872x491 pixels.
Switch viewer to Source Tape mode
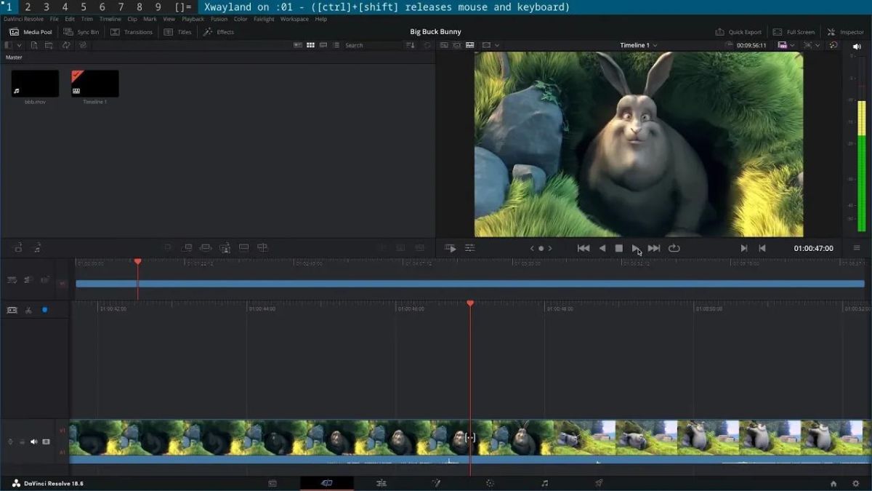(457, 45)
